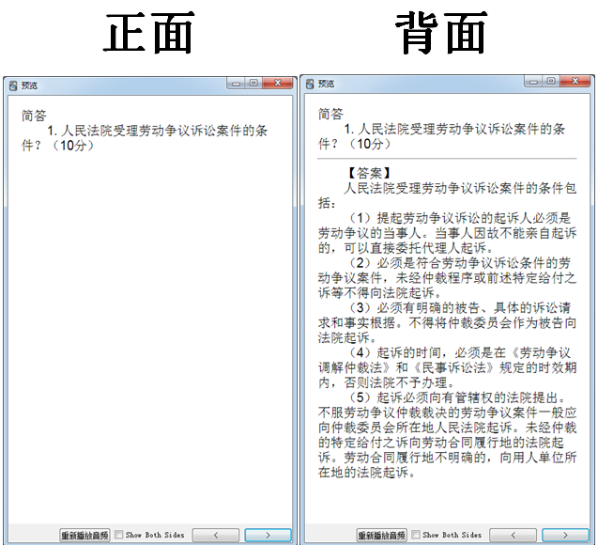Click answer item (2) text about 诉讼条件

447,278
